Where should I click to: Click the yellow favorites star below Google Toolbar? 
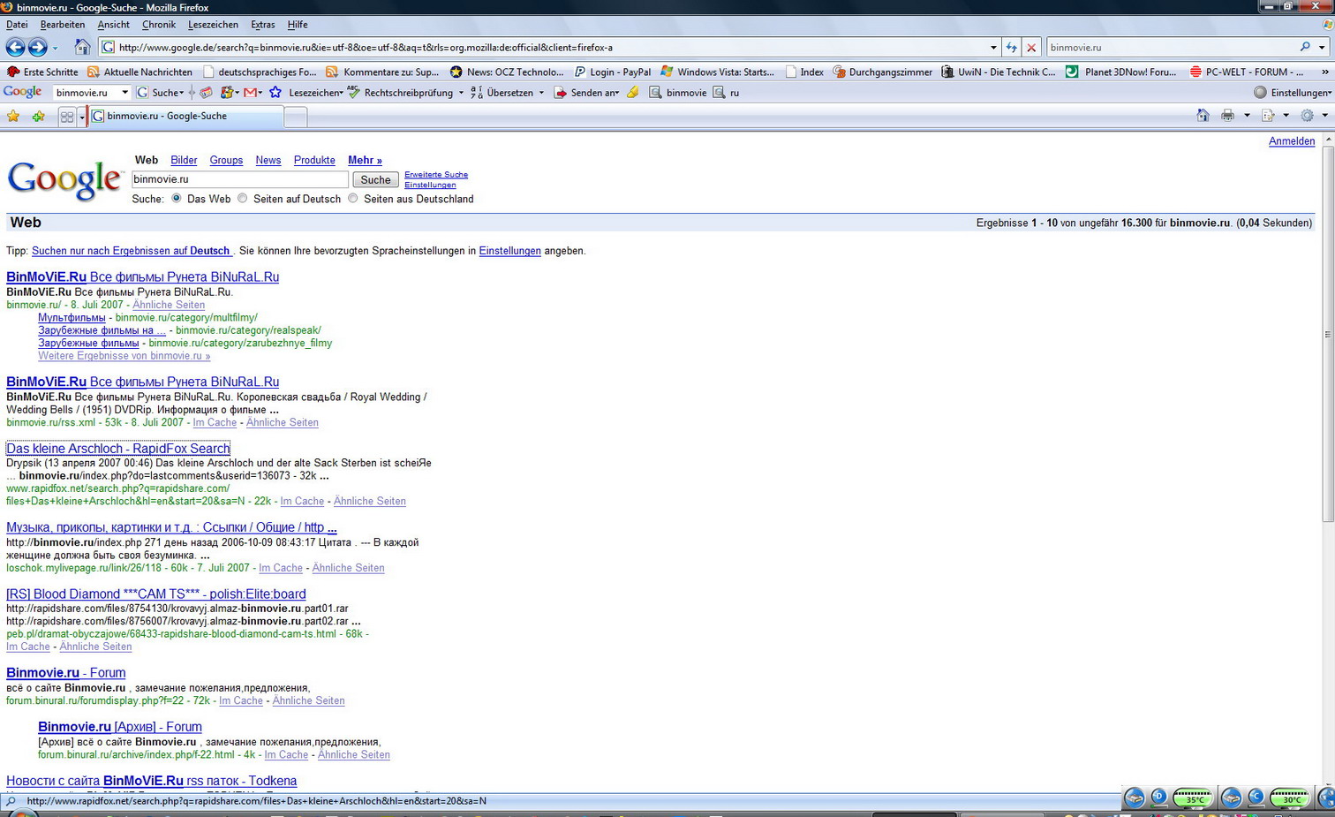[13, 116]
